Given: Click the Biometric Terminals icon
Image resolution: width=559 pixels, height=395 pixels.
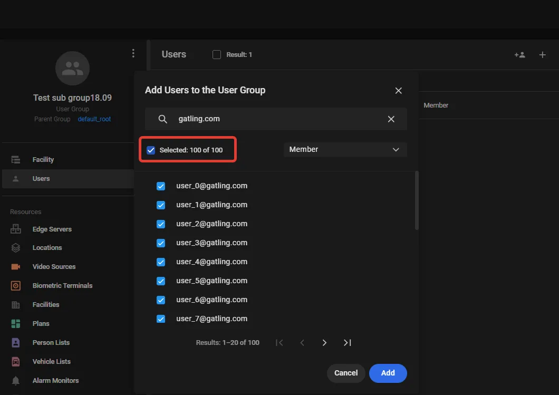Looking at the screenshot, I should (x=16, y=285).
